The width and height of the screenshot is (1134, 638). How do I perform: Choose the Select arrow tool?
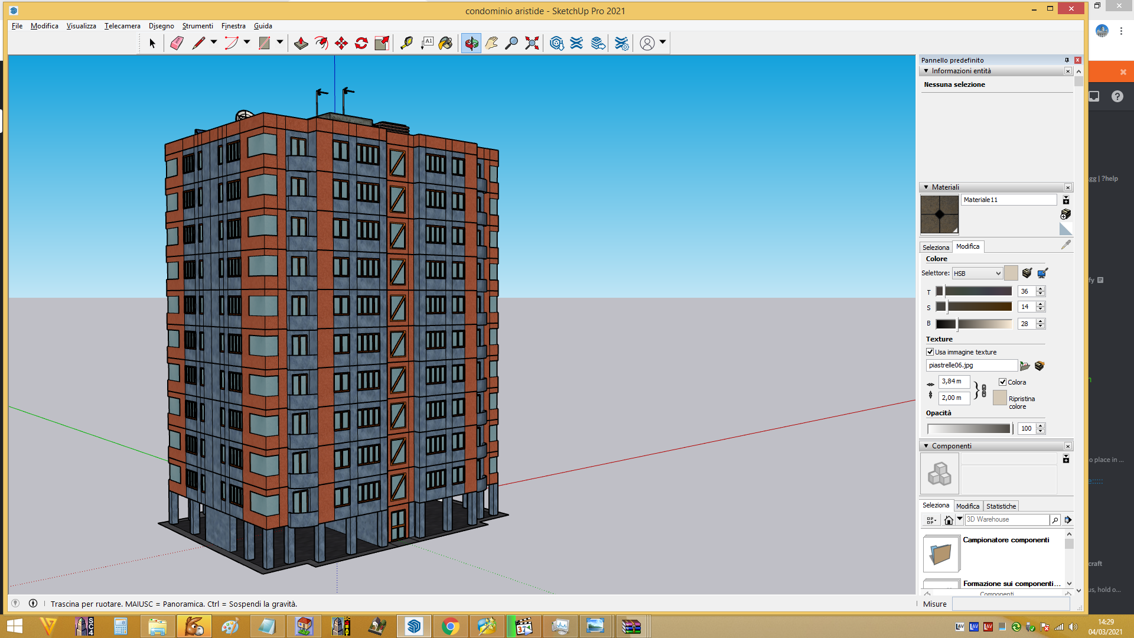[x=152, y=43]
